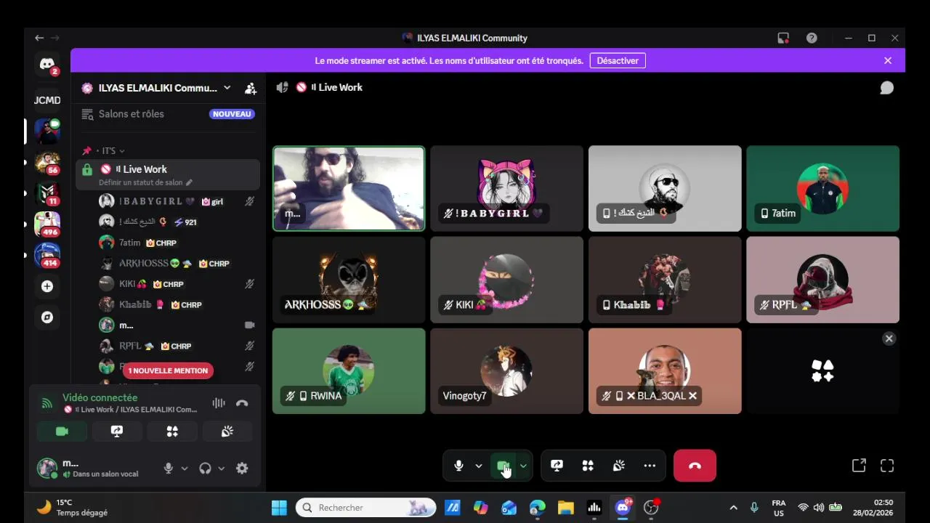Open Microsoft Edge from the taskbar
Screen dimensions: 930x523
pyautogui.click(x=538, y=508)
